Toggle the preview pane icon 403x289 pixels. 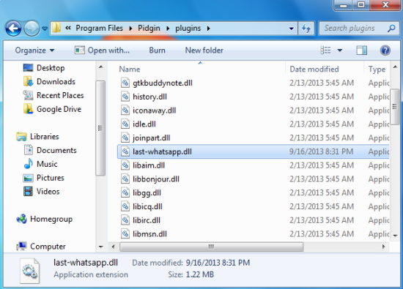[362, 50]
